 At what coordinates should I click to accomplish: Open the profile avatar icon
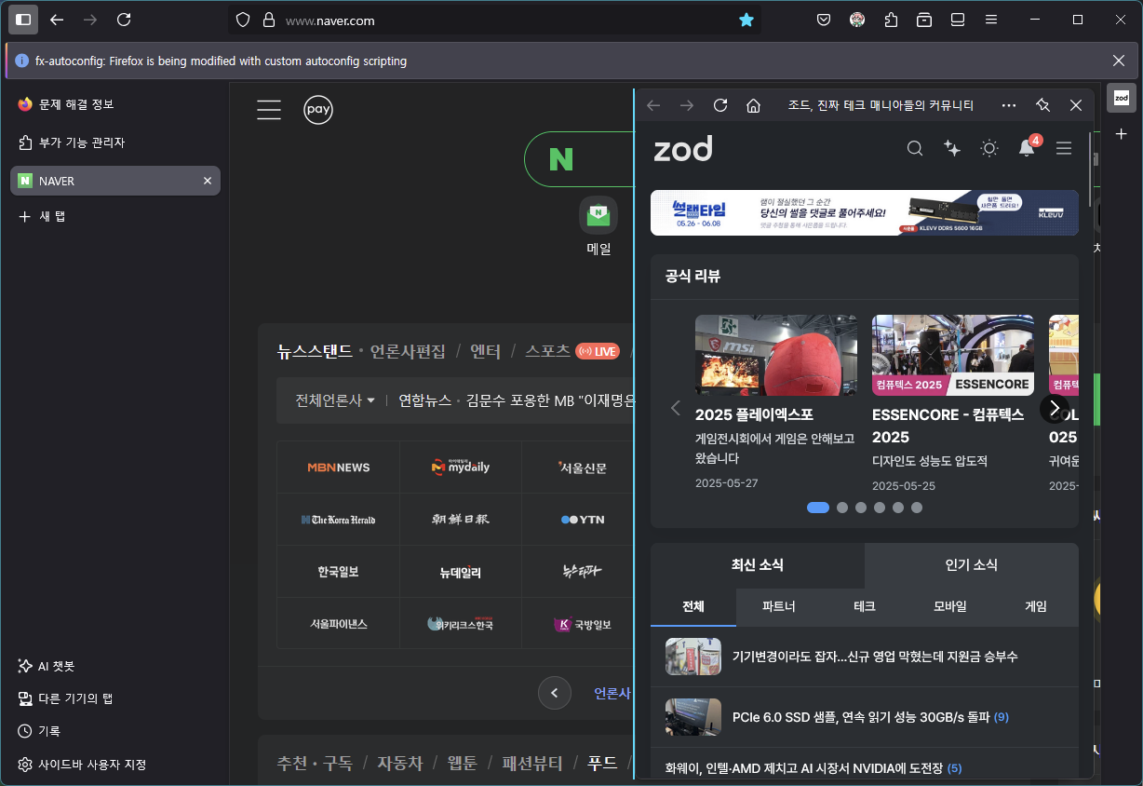point(857,20)
